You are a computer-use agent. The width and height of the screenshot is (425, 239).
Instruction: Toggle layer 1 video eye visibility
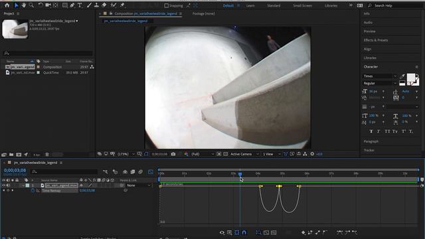click(x=4, y=185)
